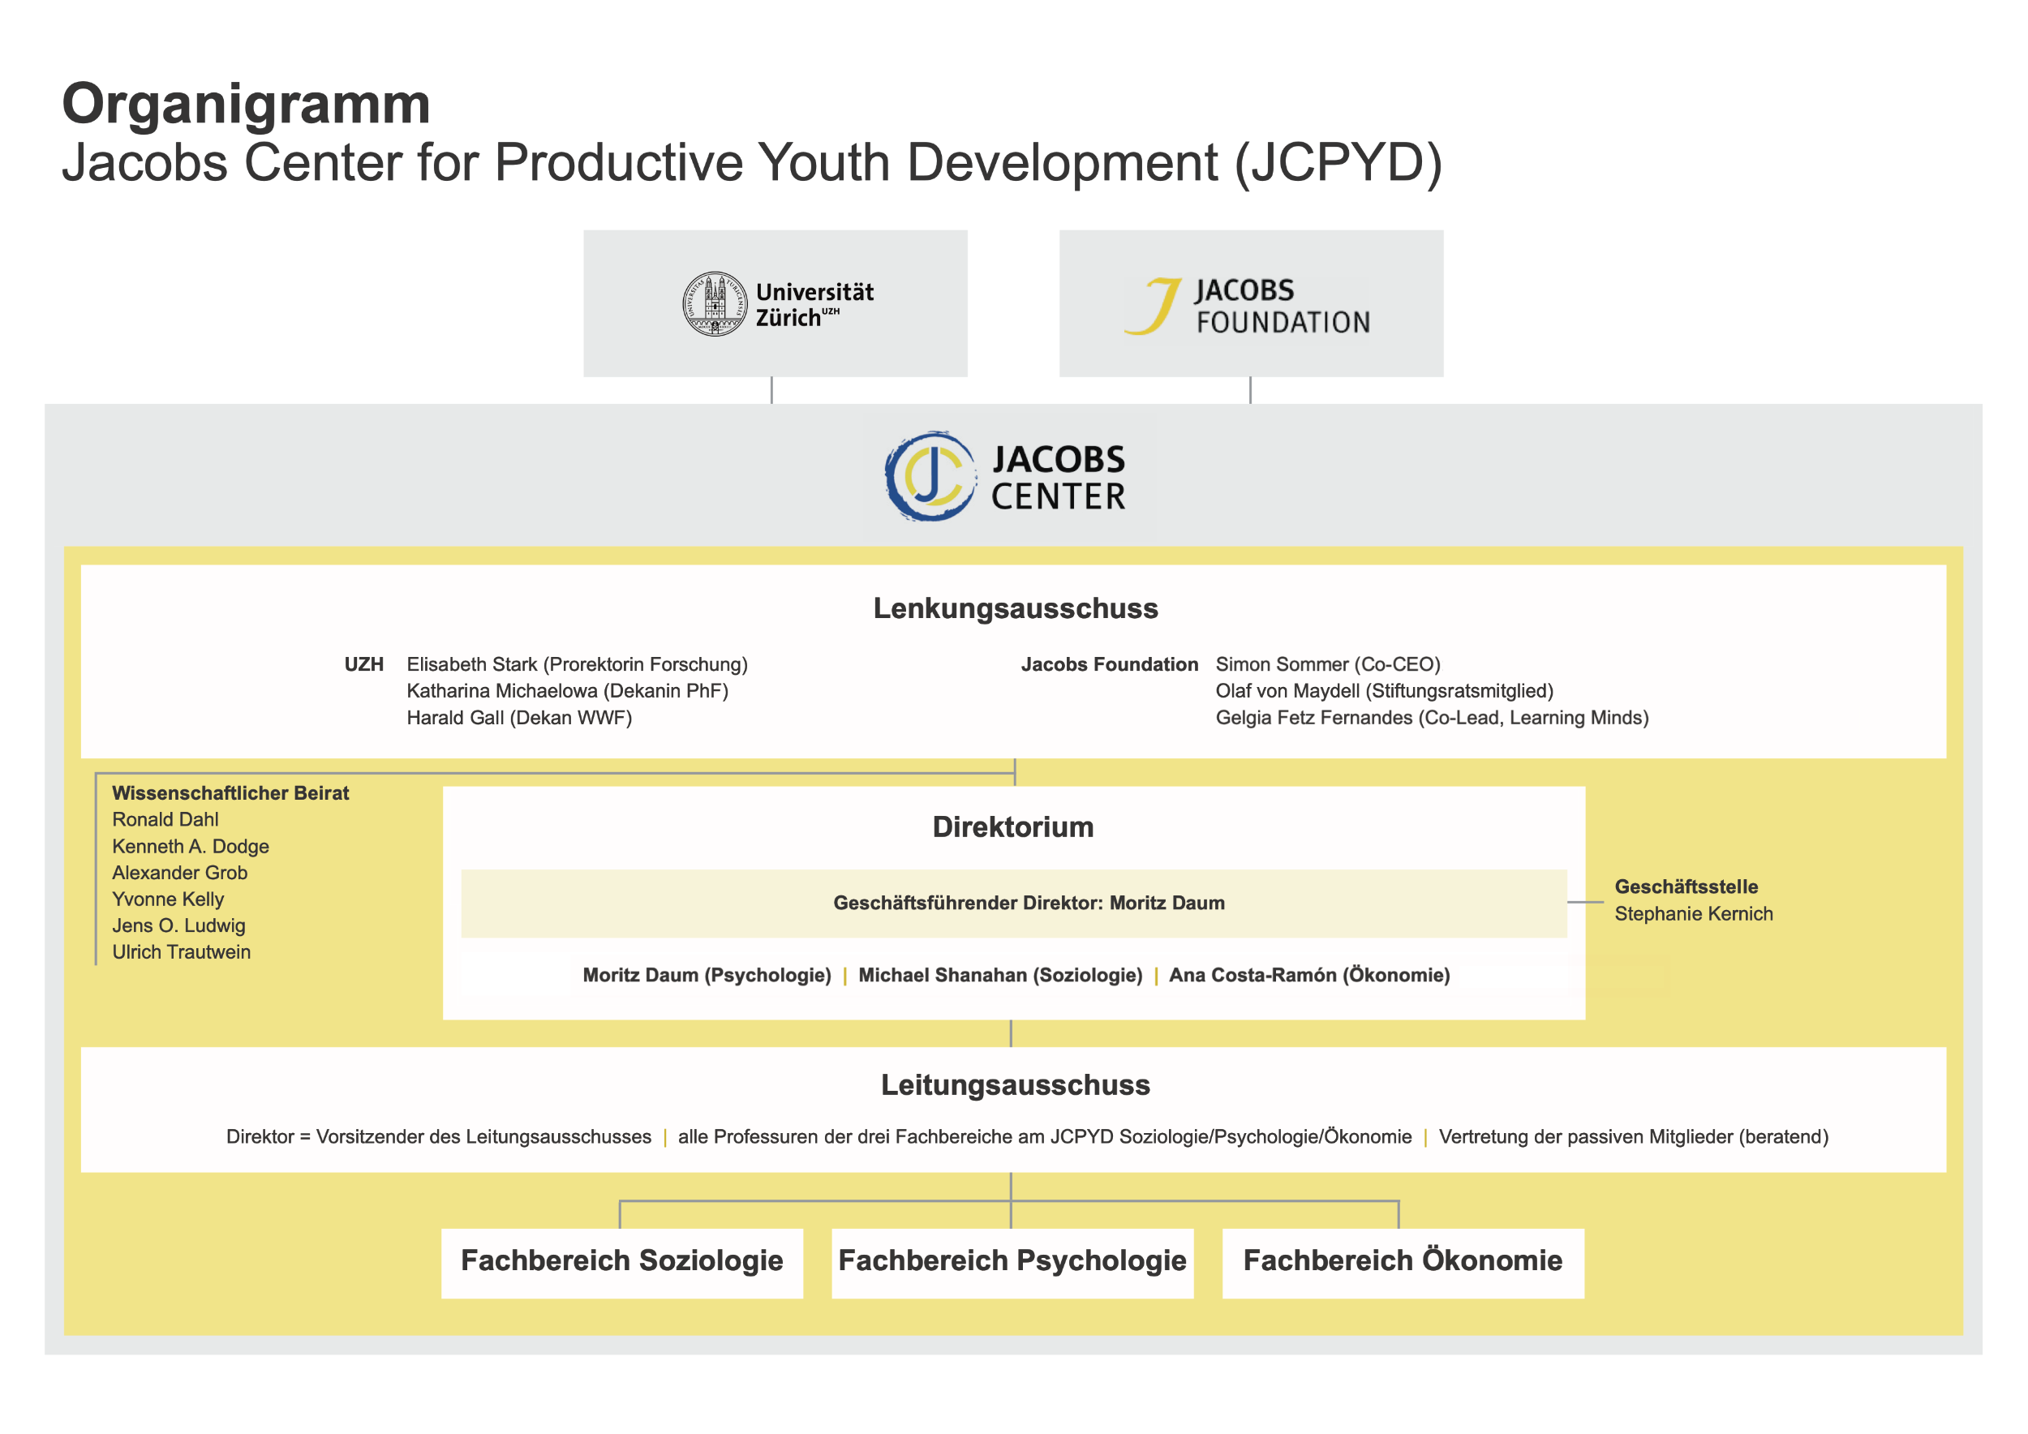Select the Lenkungsausschuss heading
The width and height of the screenshot is (2028, 1434).
click(1015, 608)
